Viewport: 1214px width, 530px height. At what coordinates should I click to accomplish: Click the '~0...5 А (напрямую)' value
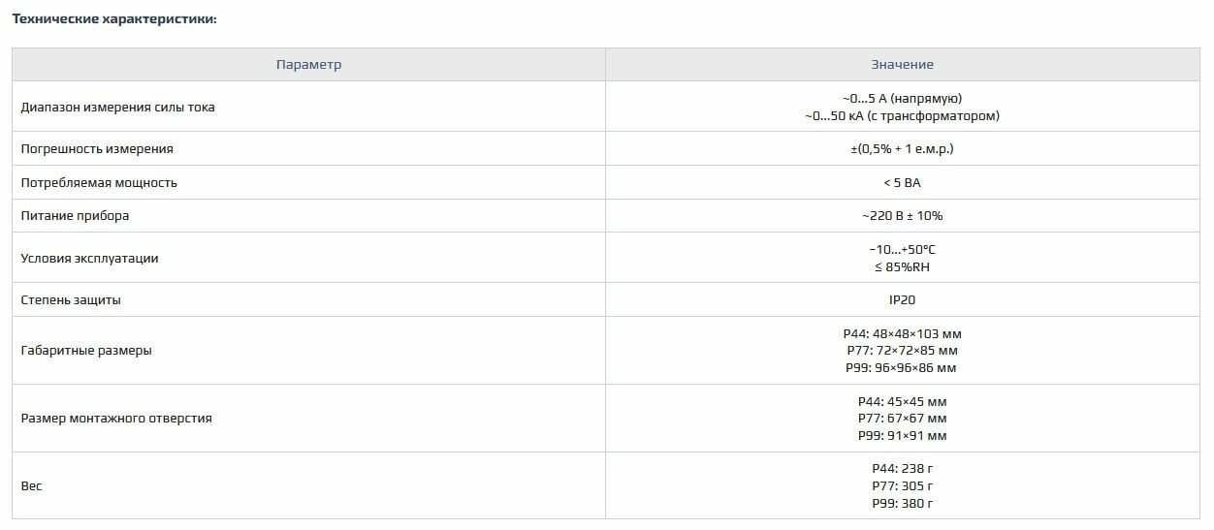(x=902, y=99)
